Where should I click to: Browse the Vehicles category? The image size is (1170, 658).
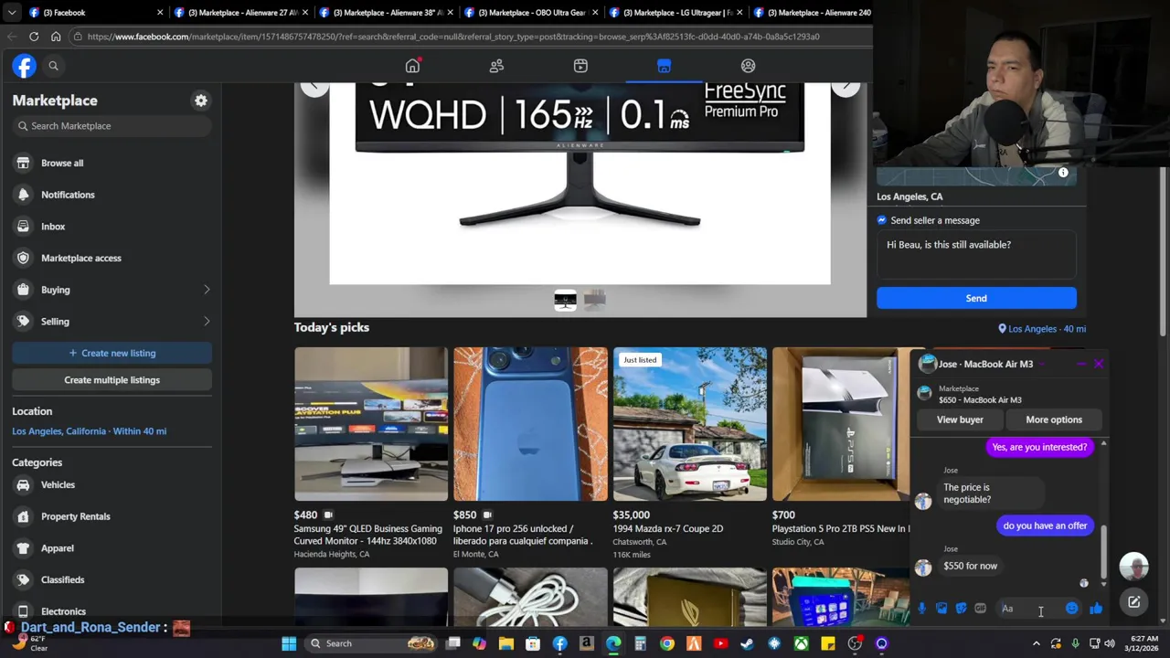(x=112, y=485)
